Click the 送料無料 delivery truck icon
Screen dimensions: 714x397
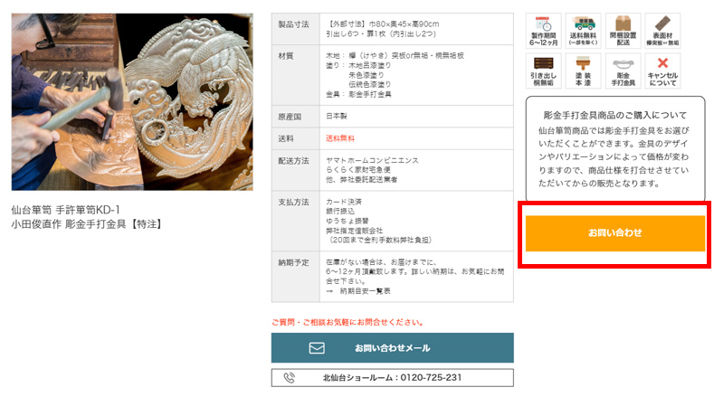(x=584, y=31)
